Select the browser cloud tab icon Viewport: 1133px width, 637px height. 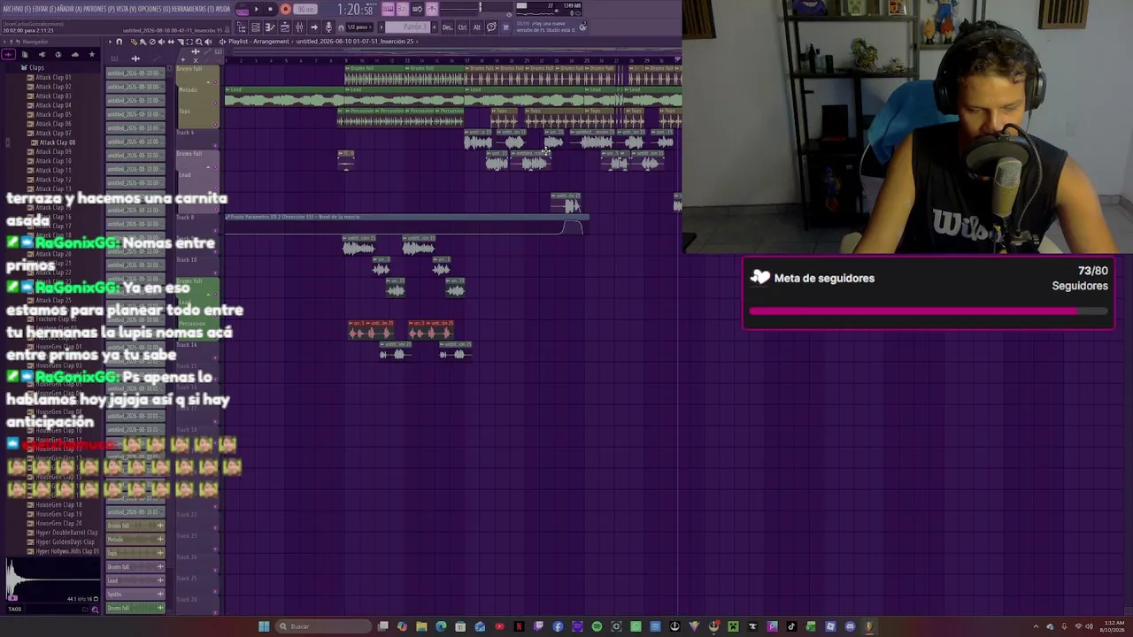point(74,55)
